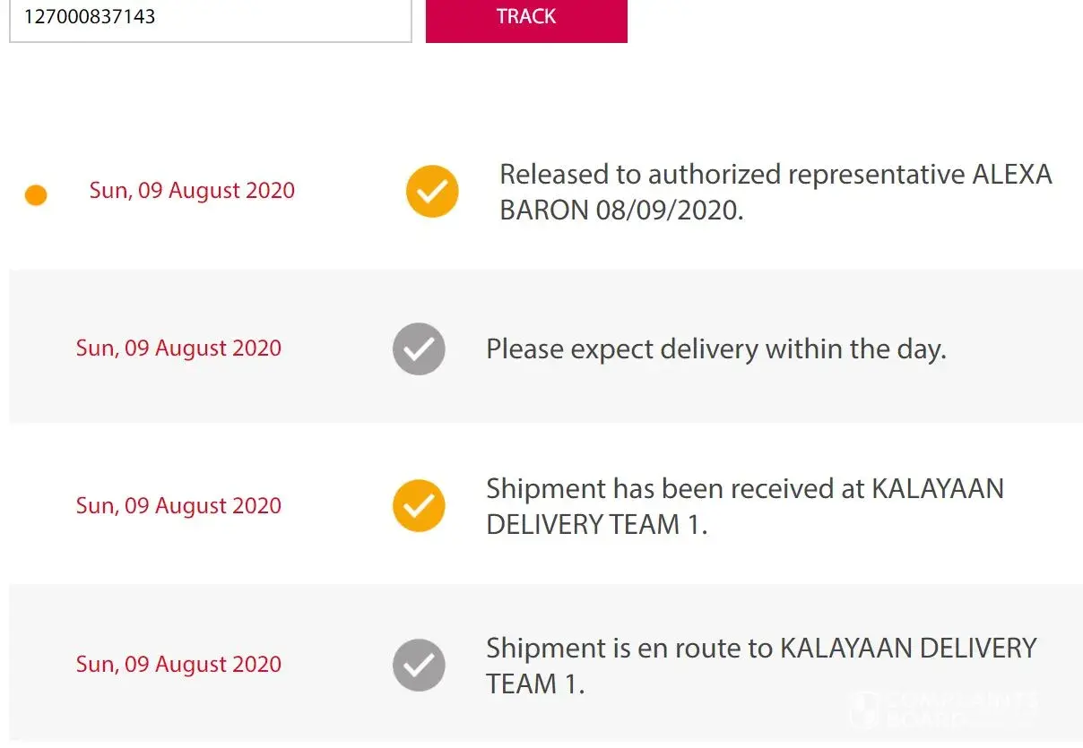Select the date in the shipment received row
Screen dimensions: 1083x748
coord(178,506)
